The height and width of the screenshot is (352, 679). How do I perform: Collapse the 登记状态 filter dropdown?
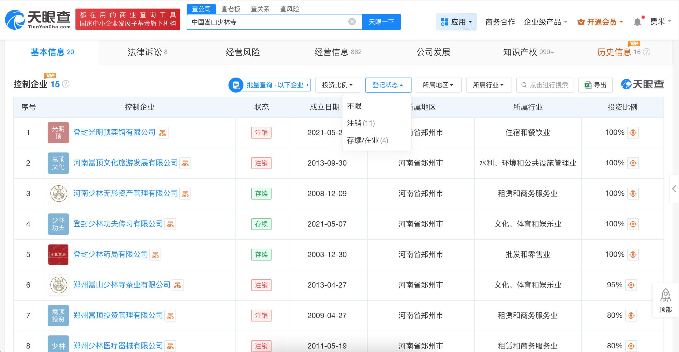click(x=388, y=85)
